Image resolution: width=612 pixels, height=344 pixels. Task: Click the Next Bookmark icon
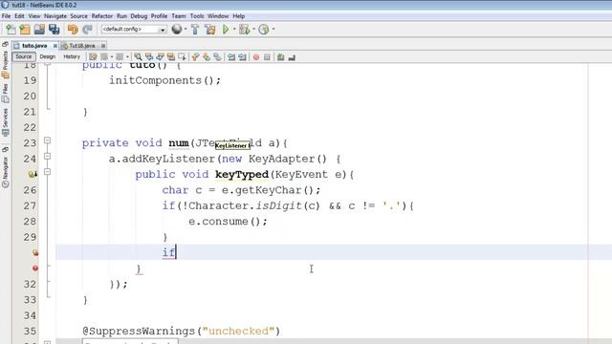(207, 57)
